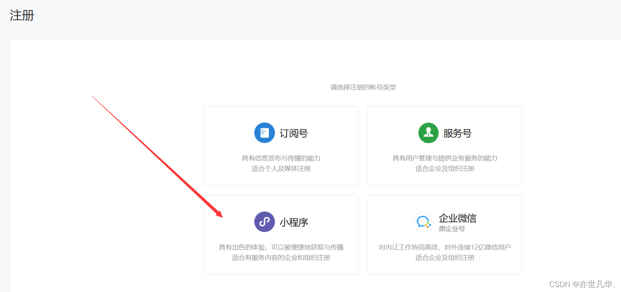Image resolution: width=621 pixels, height=292 pixels.
Task: Click text 具有信息发布与传播的能力
Action: pos(281,158)
